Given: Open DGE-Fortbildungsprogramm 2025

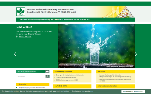Looking at the screenshot, I should pyautogui.click(x=67, y=80).
